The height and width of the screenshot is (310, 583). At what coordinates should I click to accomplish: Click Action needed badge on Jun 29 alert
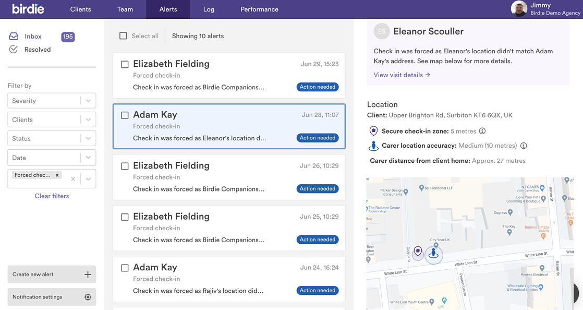coord(318,87)
